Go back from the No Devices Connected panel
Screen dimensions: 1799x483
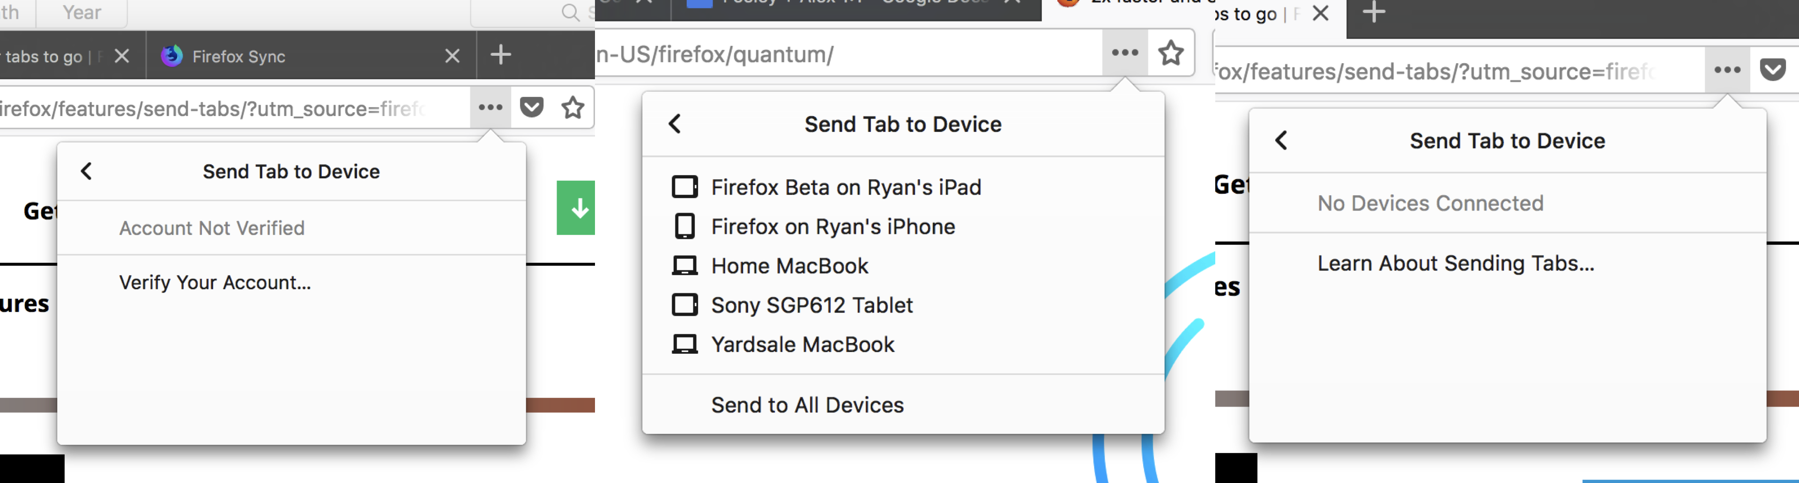[x=1281, y=141]
